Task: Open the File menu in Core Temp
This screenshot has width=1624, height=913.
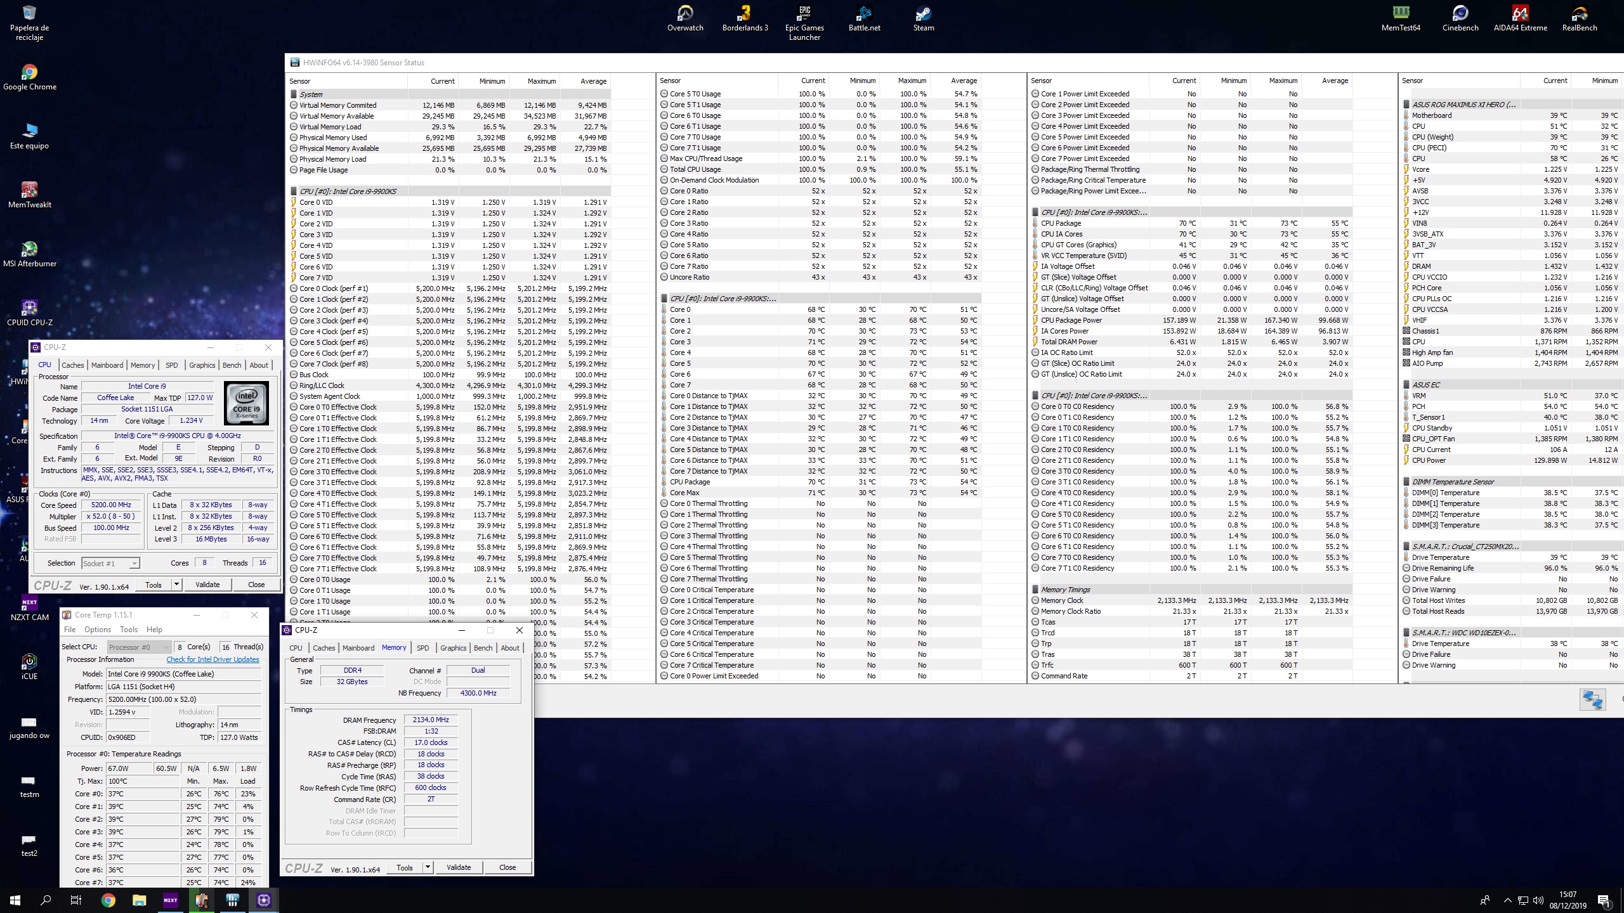Action: point(70,630)
